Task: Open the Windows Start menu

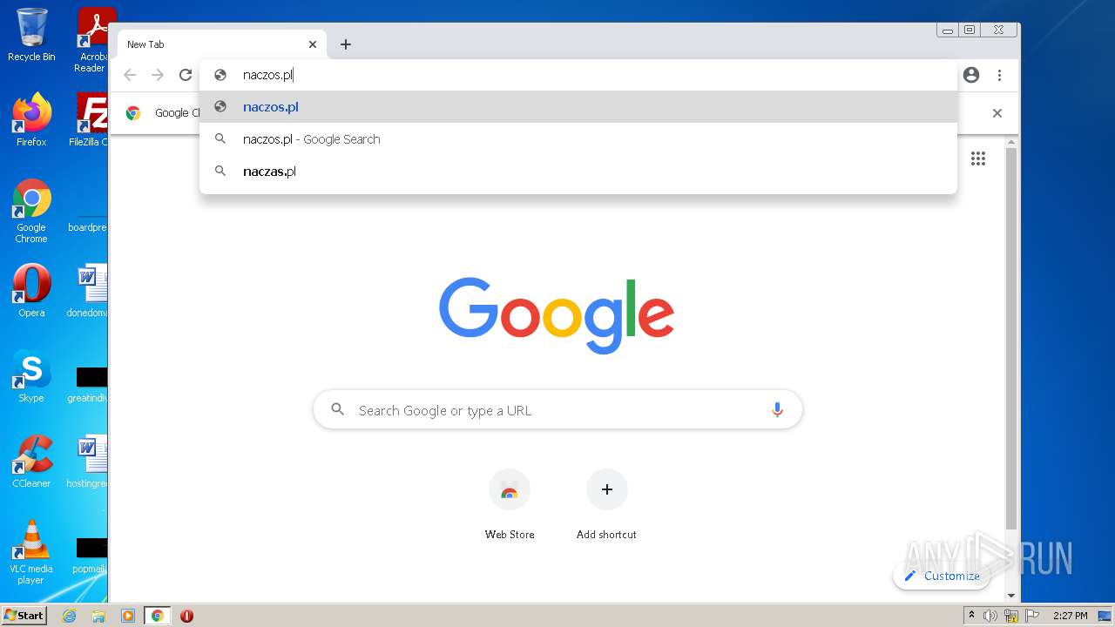Action: pyautogui.click(x=24, y=616)
